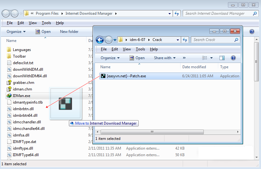Open Organize dropdown in Internet Download Manager window
Screen dimensions: 261x169
point(16,32)
